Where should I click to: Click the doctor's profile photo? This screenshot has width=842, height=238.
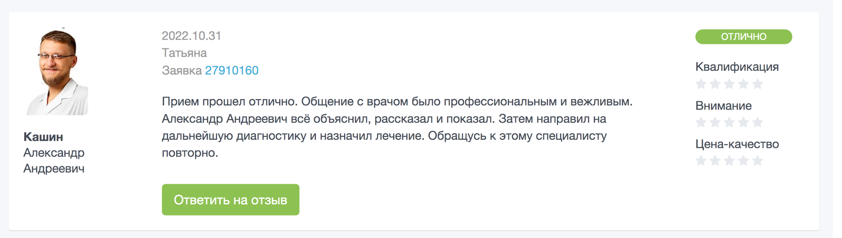point(57,71)
